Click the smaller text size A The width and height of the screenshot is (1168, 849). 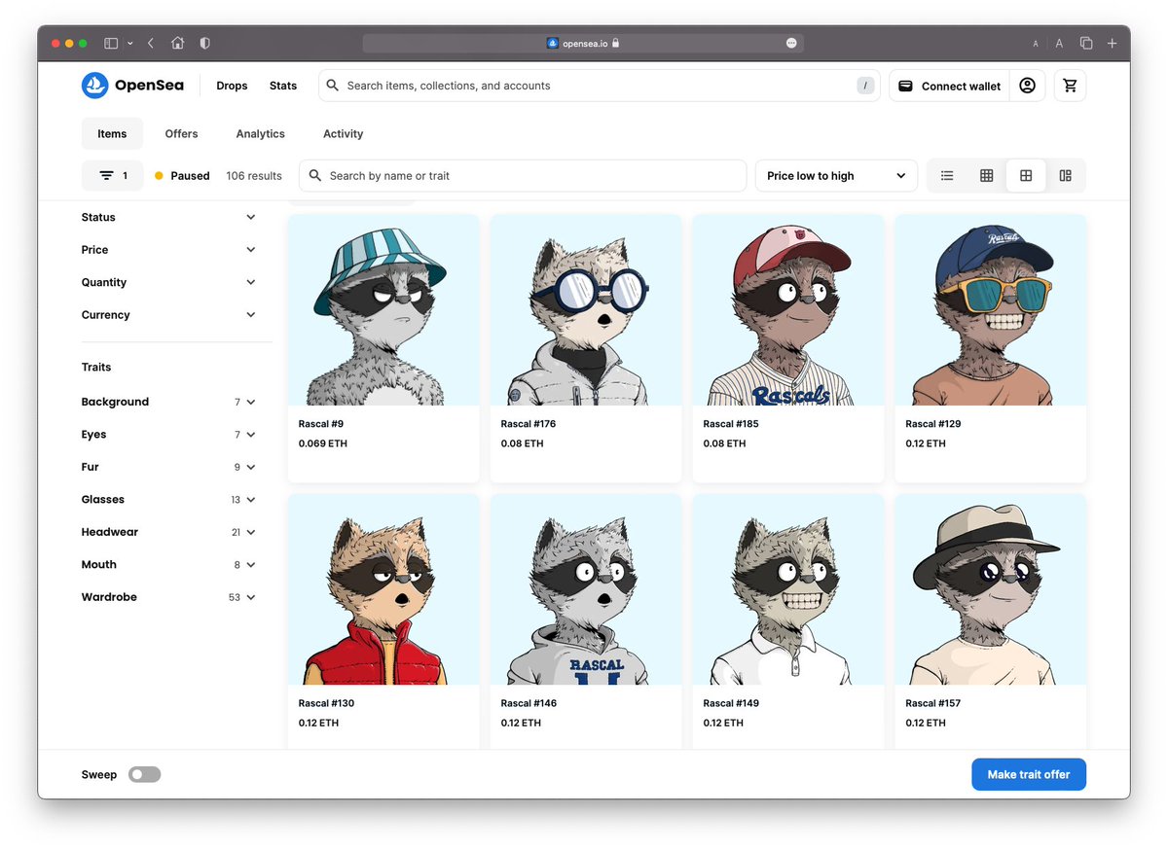[x=1036, y=44]
